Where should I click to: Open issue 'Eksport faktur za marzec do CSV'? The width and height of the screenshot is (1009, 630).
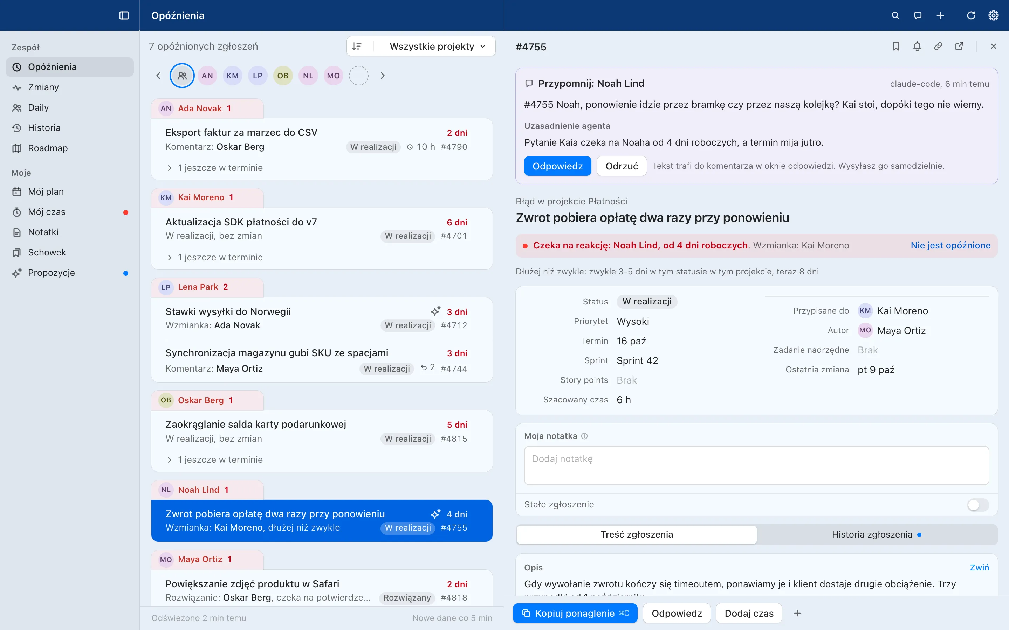pos(322,140)
